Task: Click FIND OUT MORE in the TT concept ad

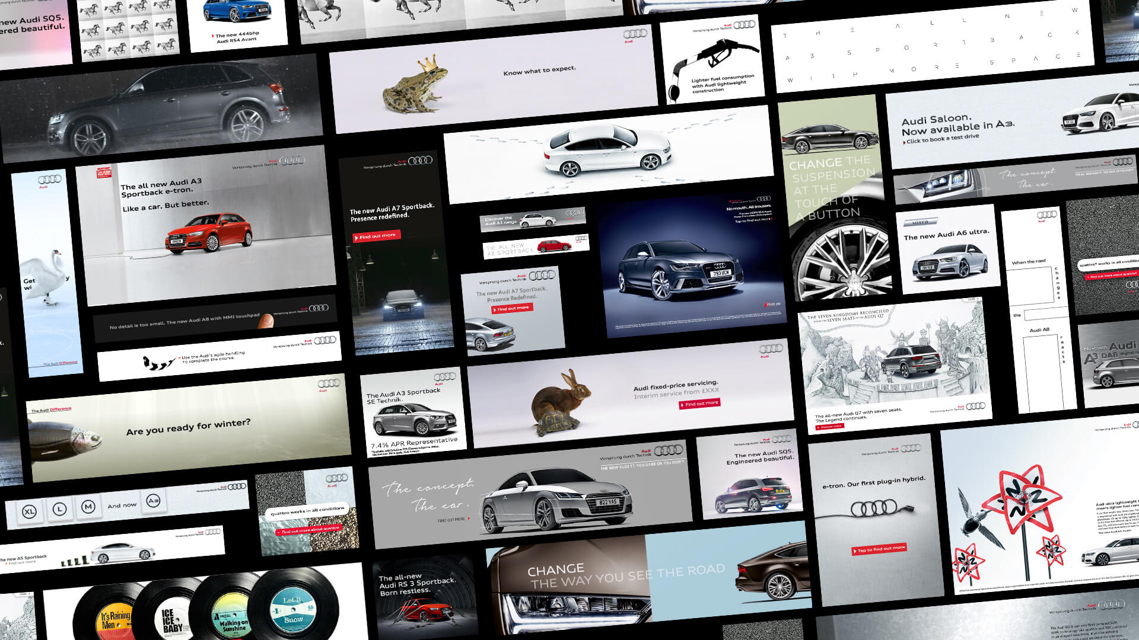Action: (453, 520)
